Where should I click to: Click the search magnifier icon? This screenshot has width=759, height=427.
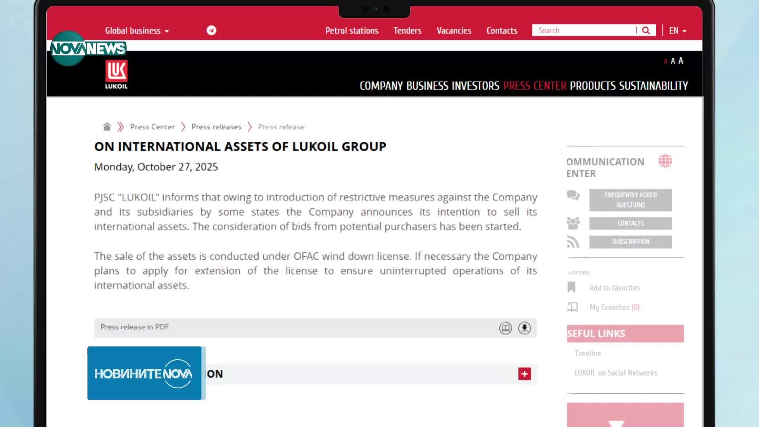646,30
